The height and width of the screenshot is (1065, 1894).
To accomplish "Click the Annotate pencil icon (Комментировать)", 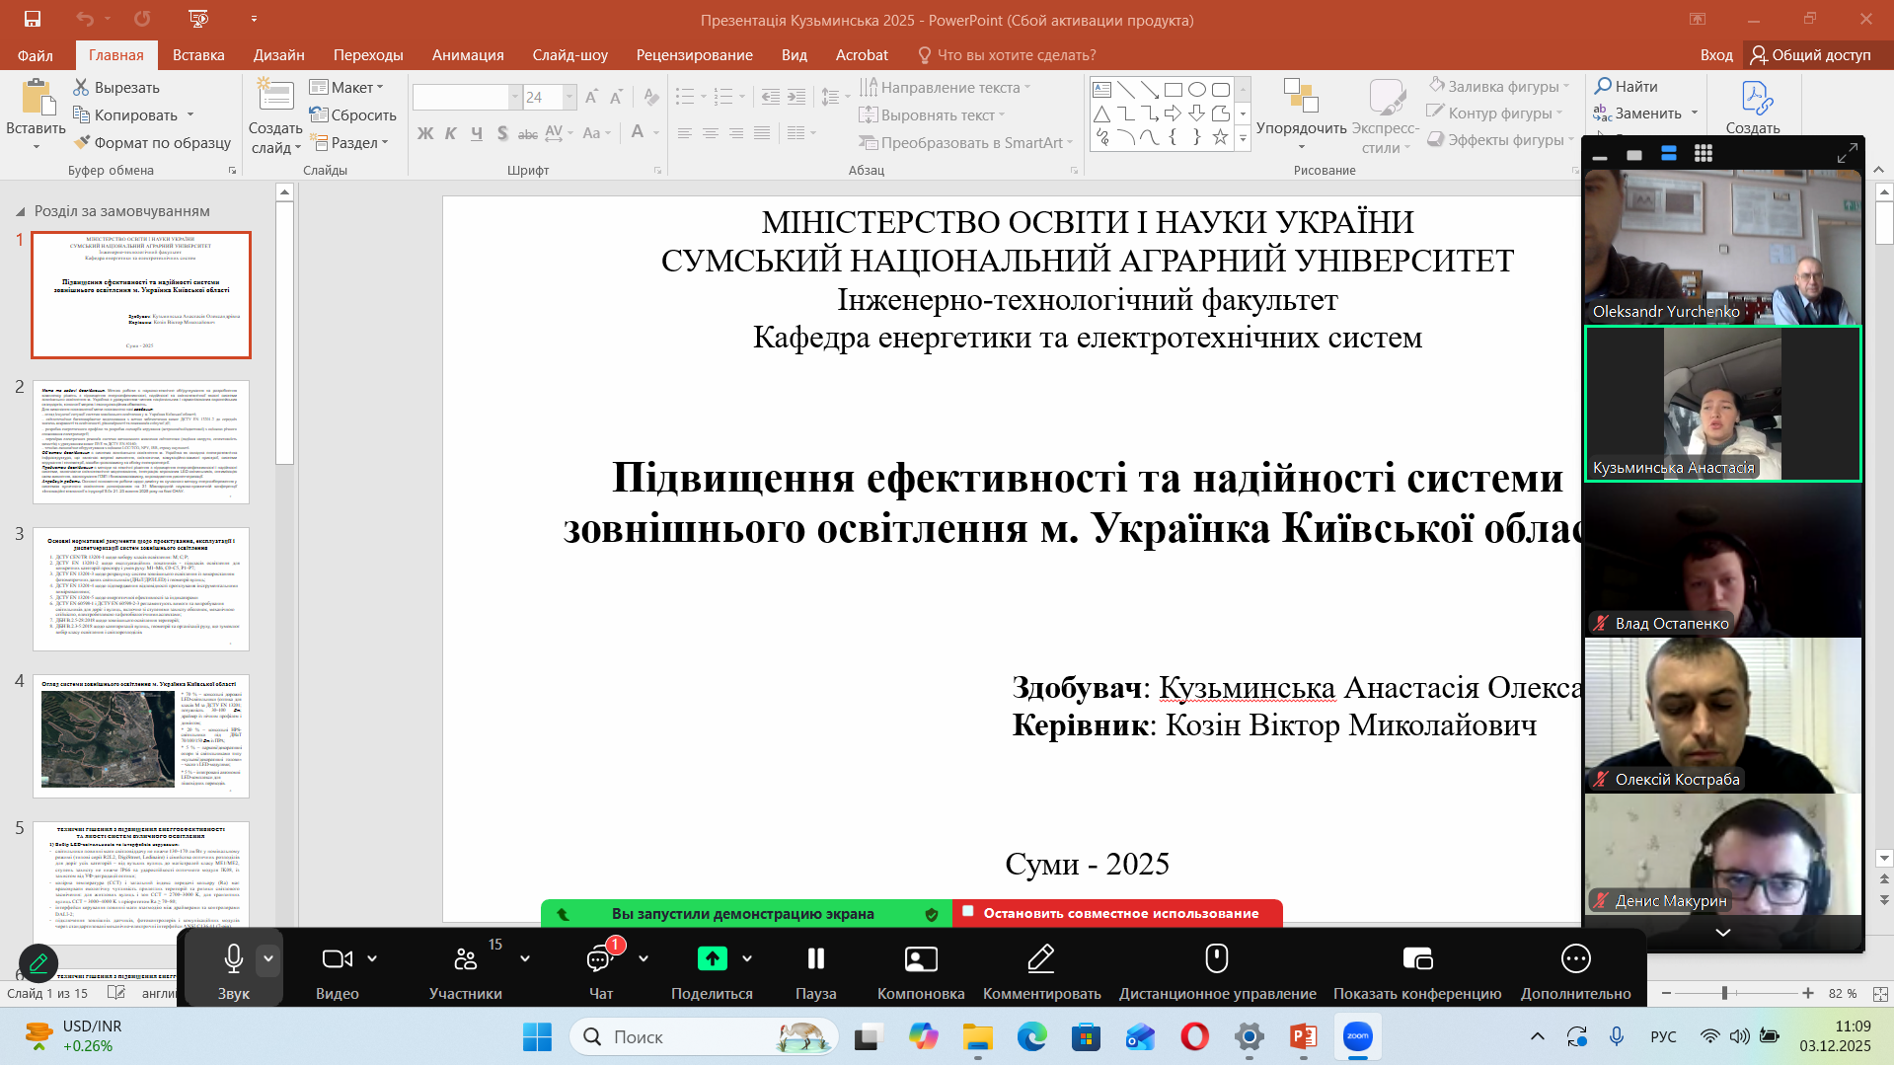I will [x=1041, y=959].
